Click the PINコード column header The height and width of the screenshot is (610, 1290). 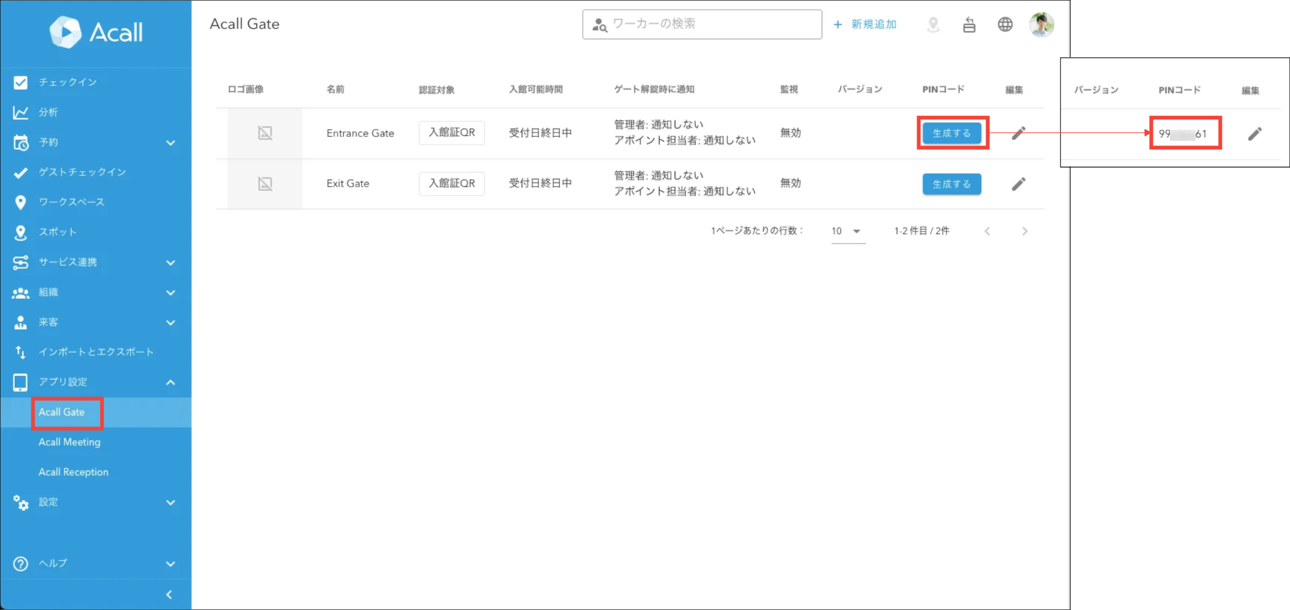point(943,89)
